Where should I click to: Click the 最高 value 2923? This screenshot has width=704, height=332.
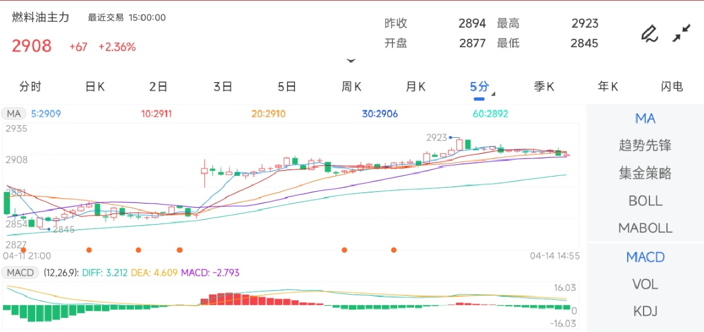(x=585, y=23)
